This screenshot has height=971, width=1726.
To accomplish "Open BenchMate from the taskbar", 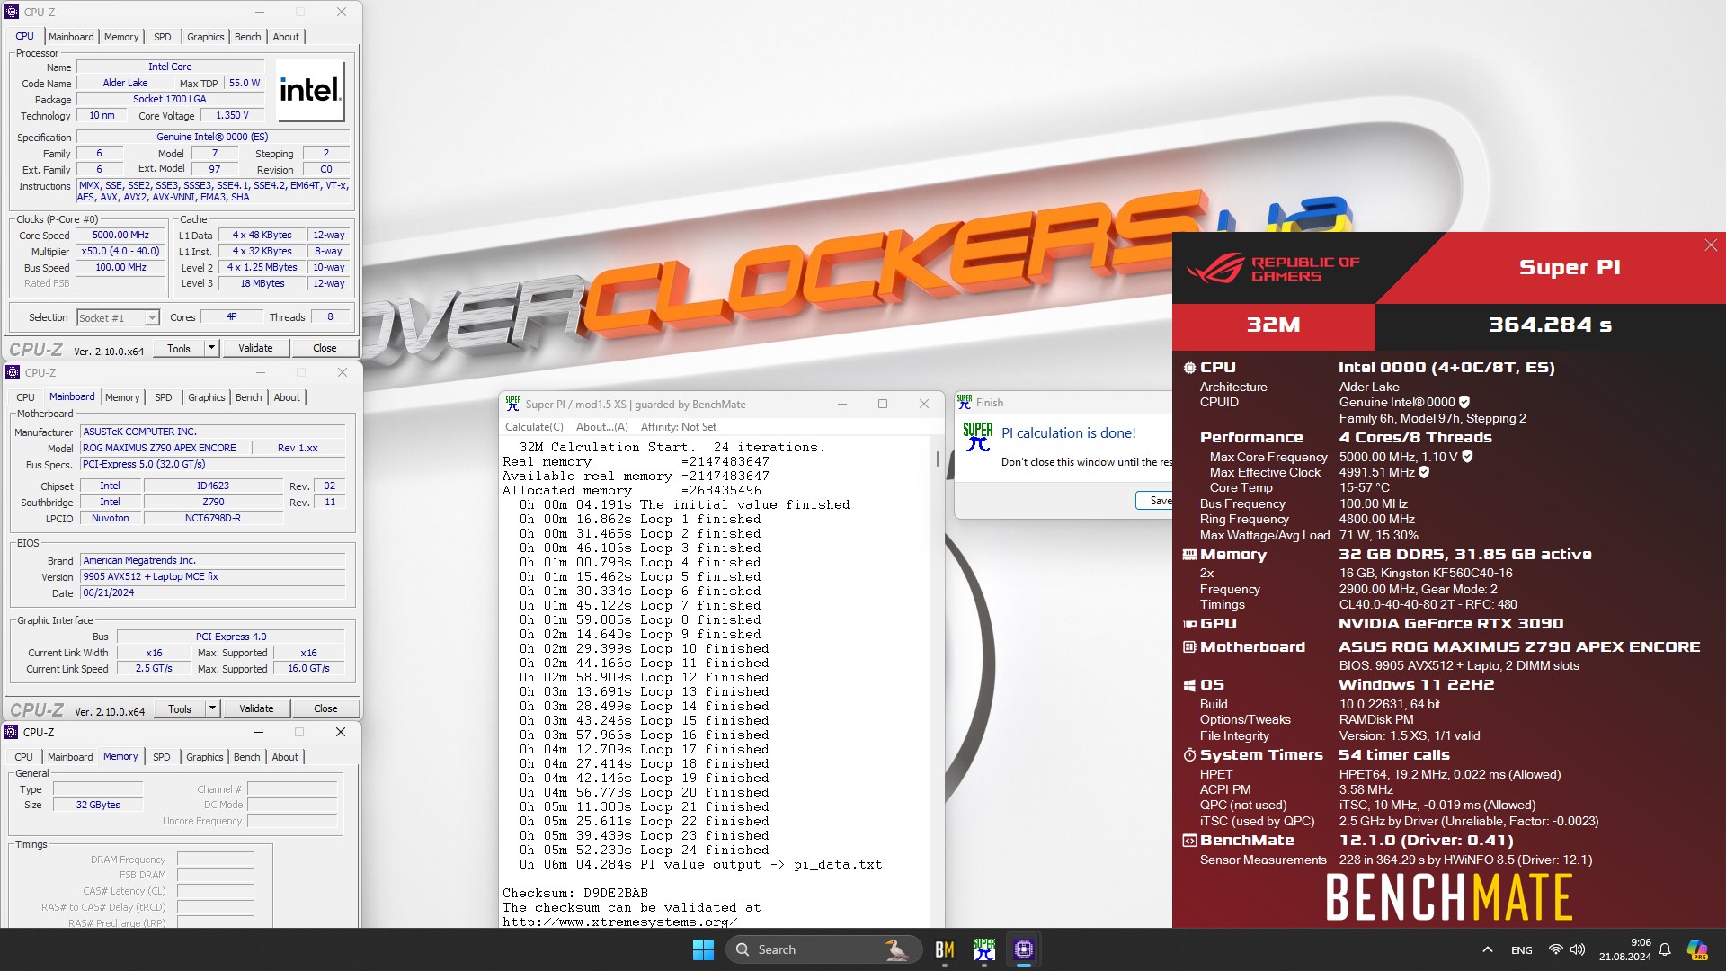I will 944,949.
